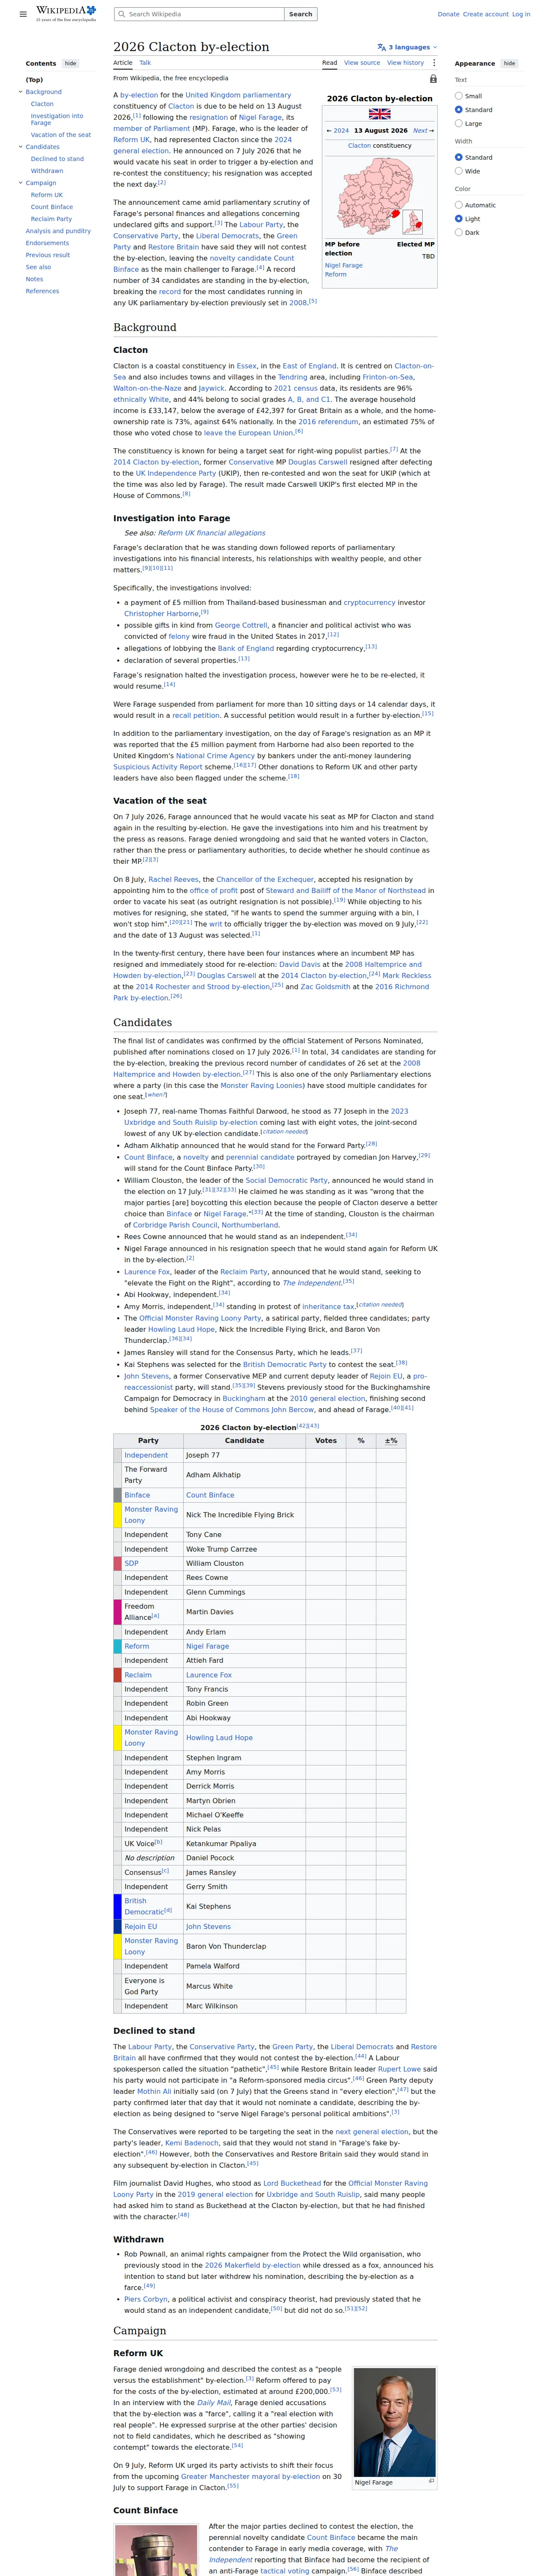This screenshot has width=551, height=2576.
Task: Select Automatic color mode
Action: (x=459, y=205)
